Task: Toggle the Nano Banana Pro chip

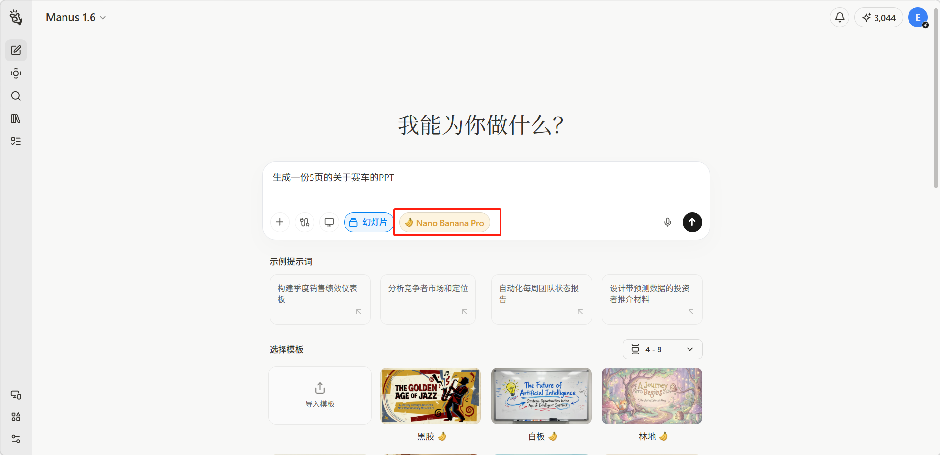Action: pyautogui.click(x=444, y=223)
